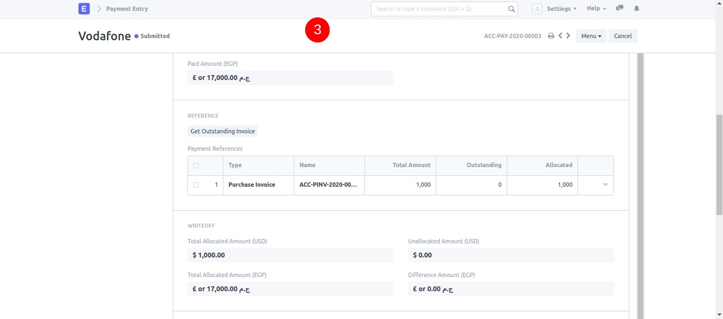Open the chat messages icon
723x319 pixels.
(x=619, y=9)
